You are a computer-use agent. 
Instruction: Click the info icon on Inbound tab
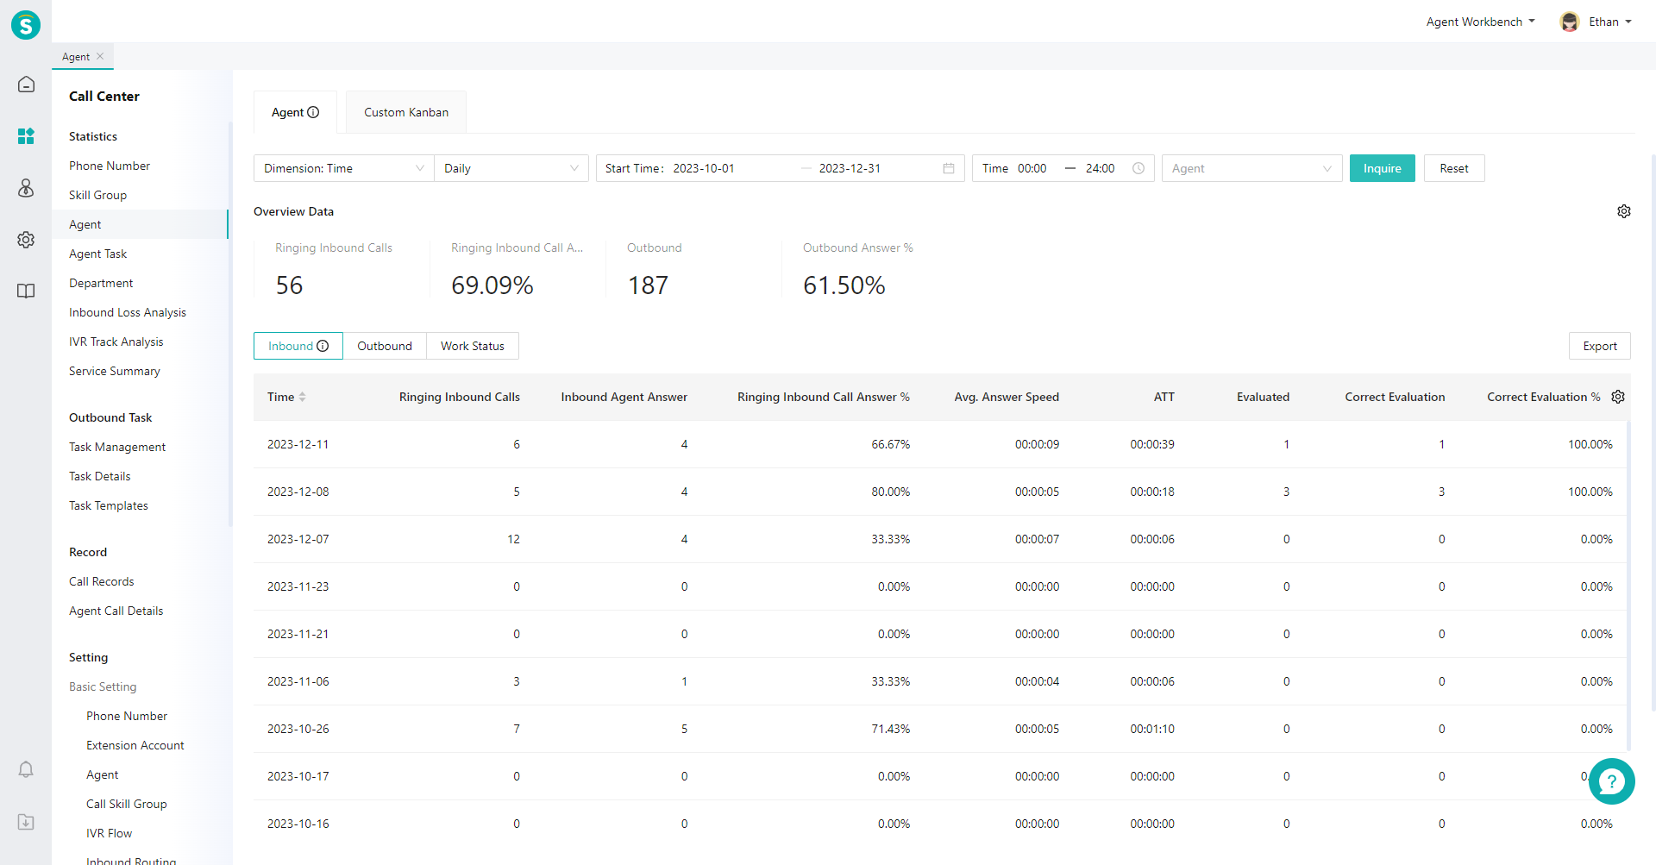323,346
